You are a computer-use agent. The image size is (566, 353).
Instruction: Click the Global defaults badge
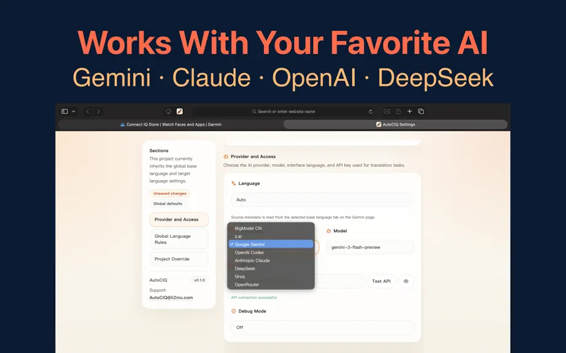[168, 203]
